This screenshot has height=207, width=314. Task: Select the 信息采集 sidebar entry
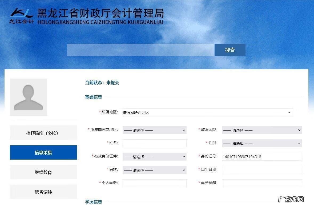(43, 152)
